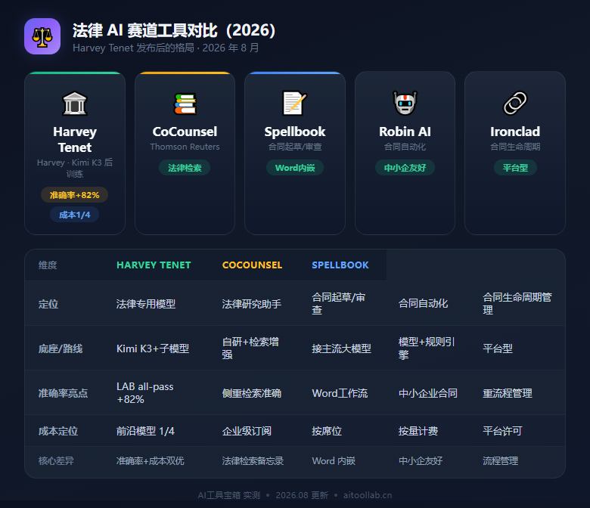This screenshot has width=590, height=508.
Task: Select the 维度 column header
Action: point(48,265)
